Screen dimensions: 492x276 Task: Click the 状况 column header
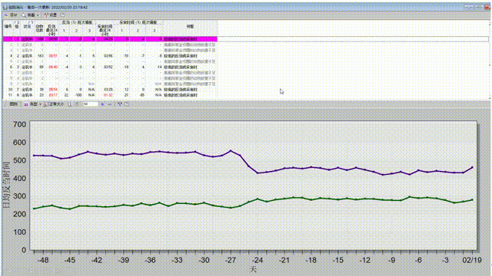[x=27, y=27]
